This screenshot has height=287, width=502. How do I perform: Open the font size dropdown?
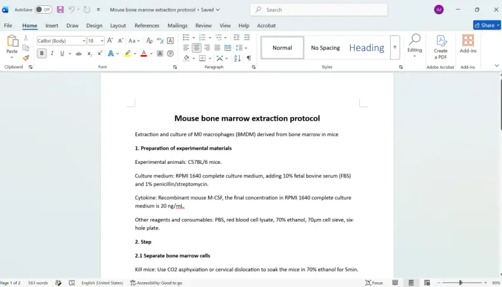point(102,41)
